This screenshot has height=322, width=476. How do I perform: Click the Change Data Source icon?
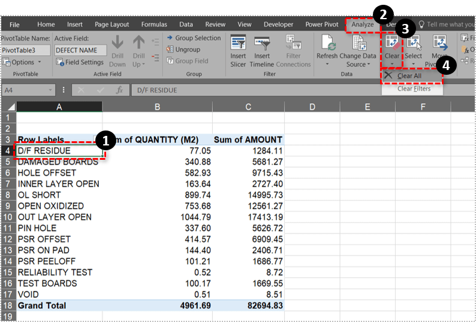tap(358, 44)
